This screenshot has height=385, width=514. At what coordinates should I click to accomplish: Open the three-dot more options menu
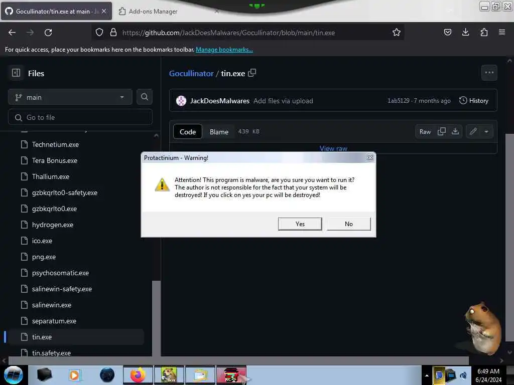pos(489,73)
